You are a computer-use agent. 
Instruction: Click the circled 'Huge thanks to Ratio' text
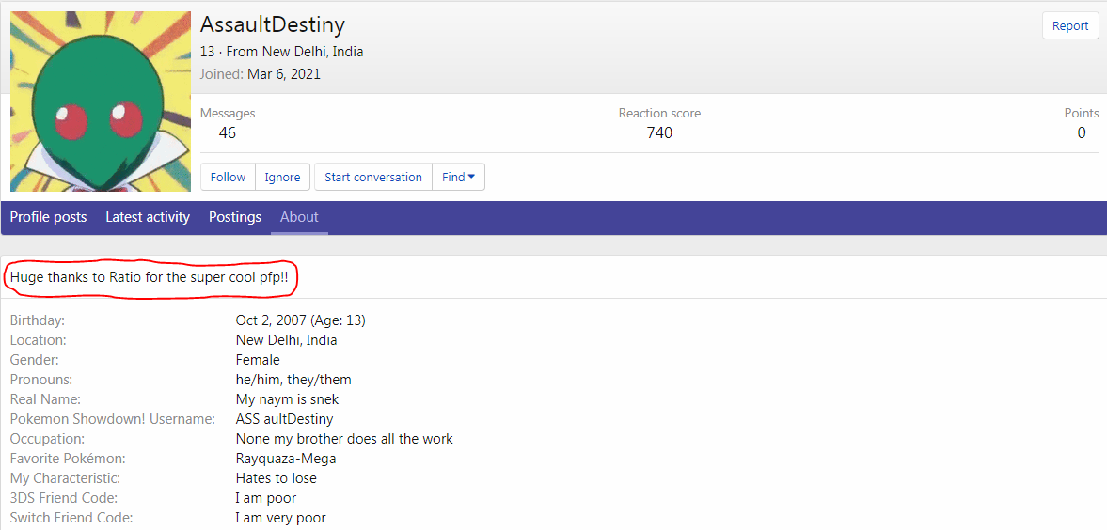coord(149,278)
